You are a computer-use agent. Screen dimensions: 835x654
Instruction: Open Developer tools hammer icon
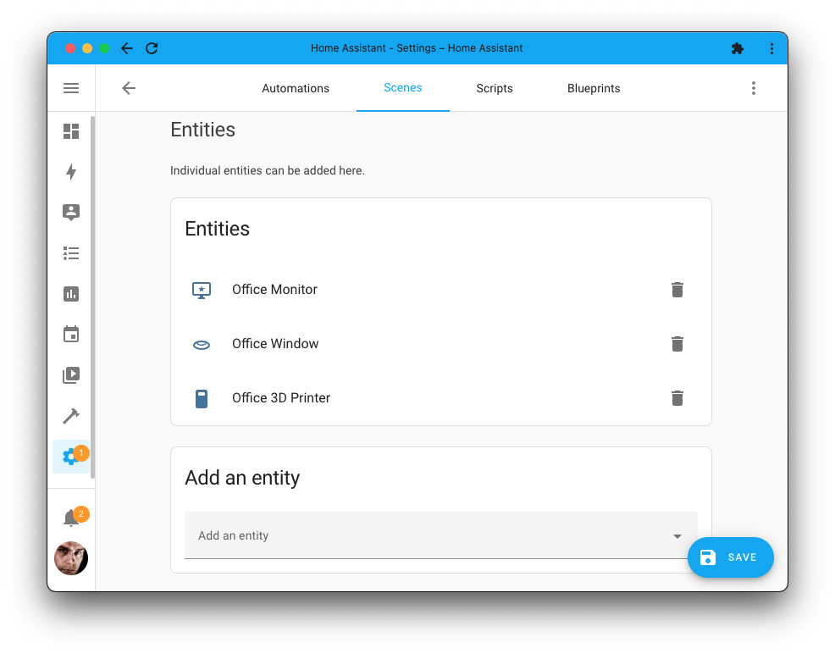pyautogui.click(x=71, y=416)
